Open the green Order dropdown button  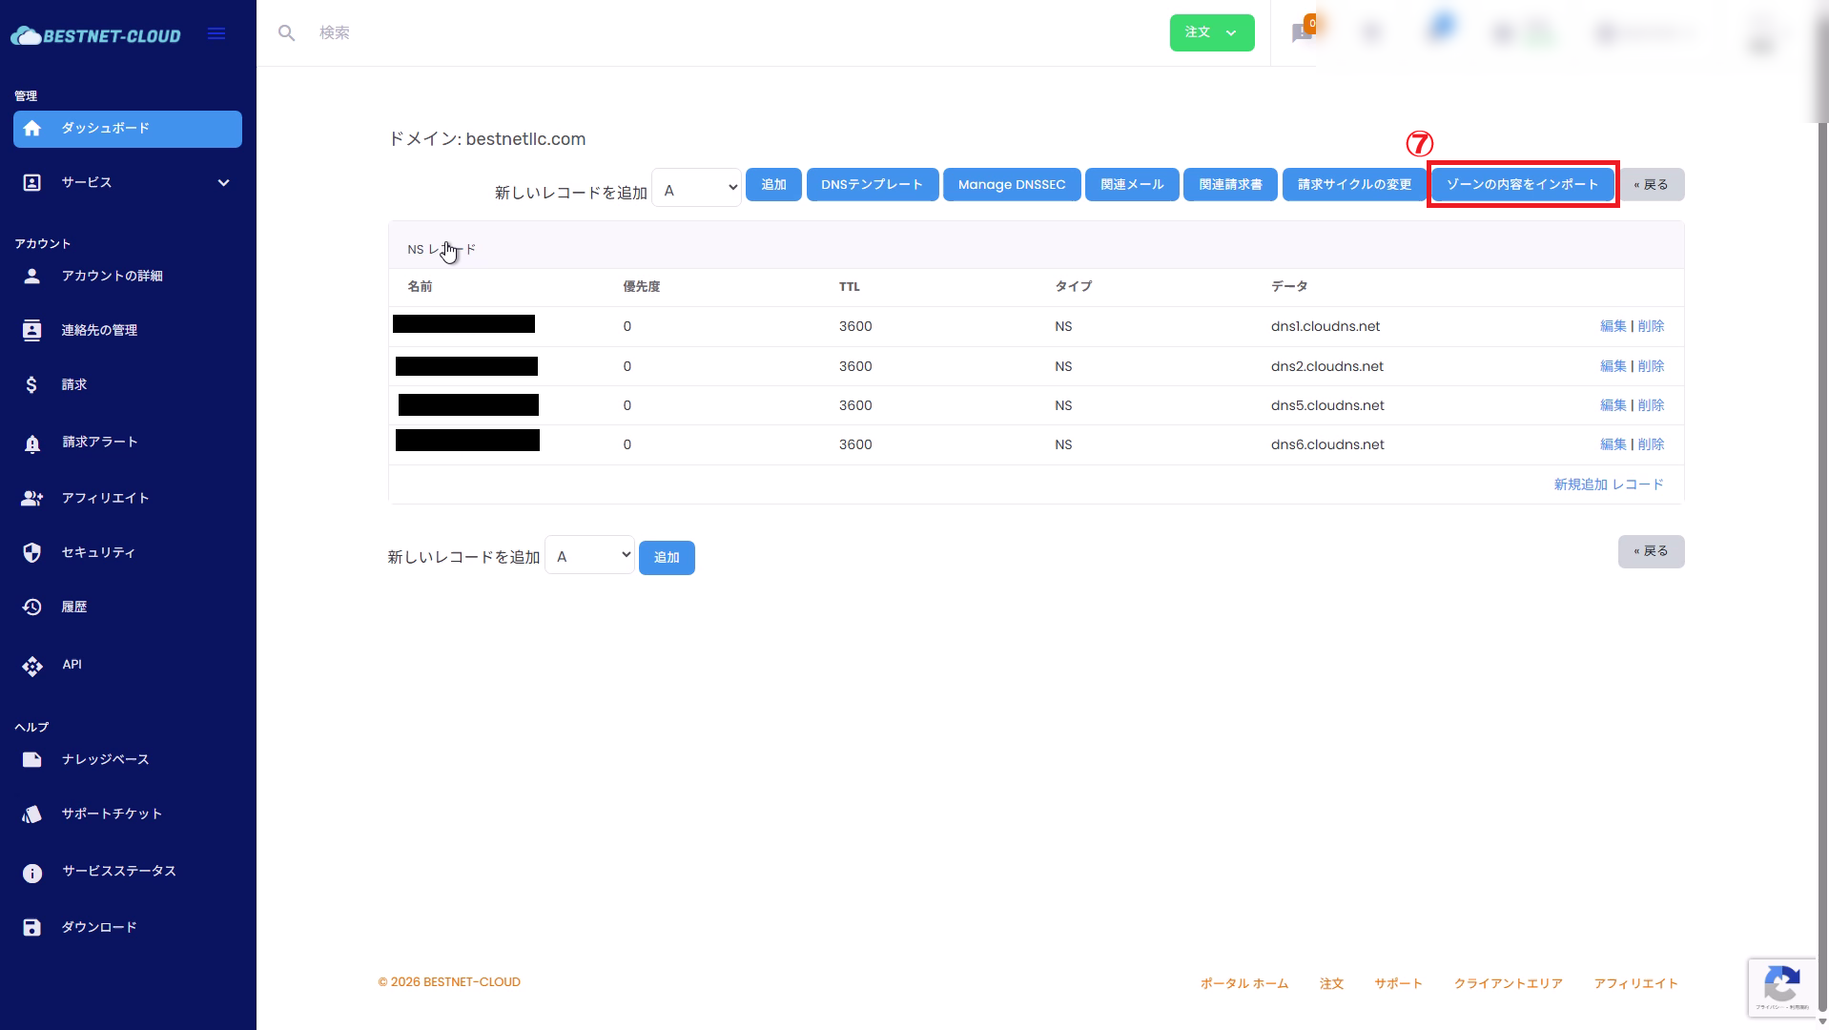tap(1211, 33)
